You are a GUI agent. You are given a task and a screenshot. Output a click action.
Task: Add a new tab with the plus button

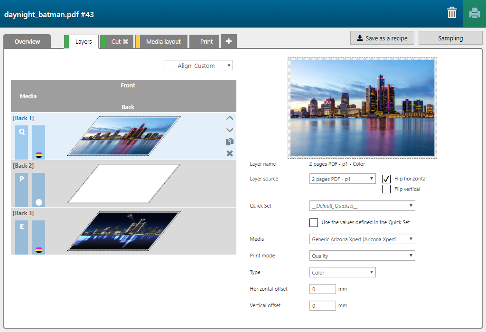point(229,41)
